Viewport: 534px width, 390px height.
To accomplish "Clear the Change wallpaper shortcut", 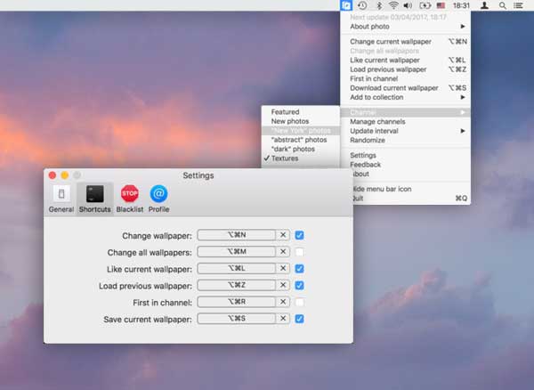I will click(283, 236).
